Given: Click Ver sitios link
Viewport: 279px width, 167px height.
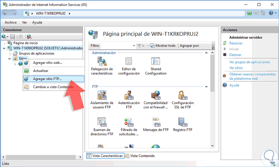Looking at the screenshot, I should pos(236,68).
